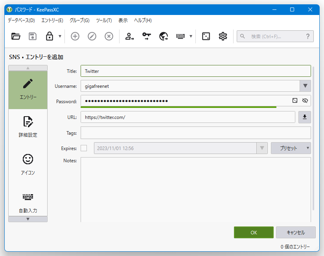
Task: Open the 表示 menu
Action: click(x=123, y=20)
